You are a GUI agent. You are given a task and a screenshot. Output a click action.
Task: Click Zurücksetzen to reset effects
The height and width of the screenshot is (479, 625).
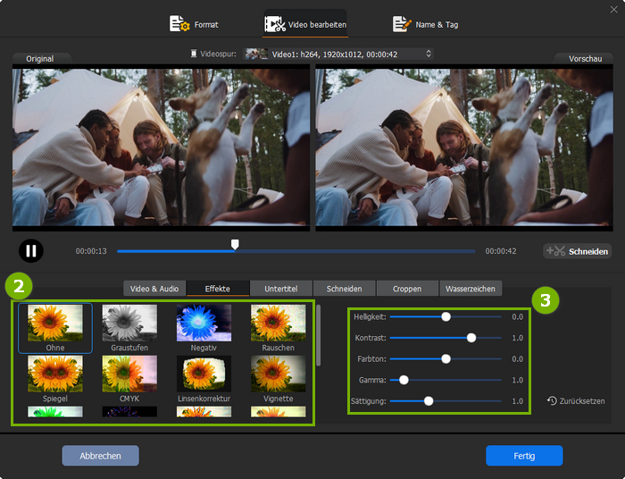pos(576,401)
